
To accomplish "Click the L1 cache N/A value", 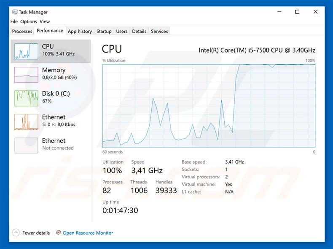I will pos(229,191).
